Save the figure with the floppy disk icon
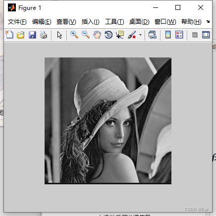Image resolution: width=216 pixels, height=216 pixels. coord(32,35)
